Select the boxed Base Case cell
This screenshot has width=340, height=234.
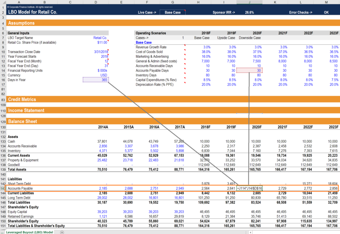(x=172, y=12)
